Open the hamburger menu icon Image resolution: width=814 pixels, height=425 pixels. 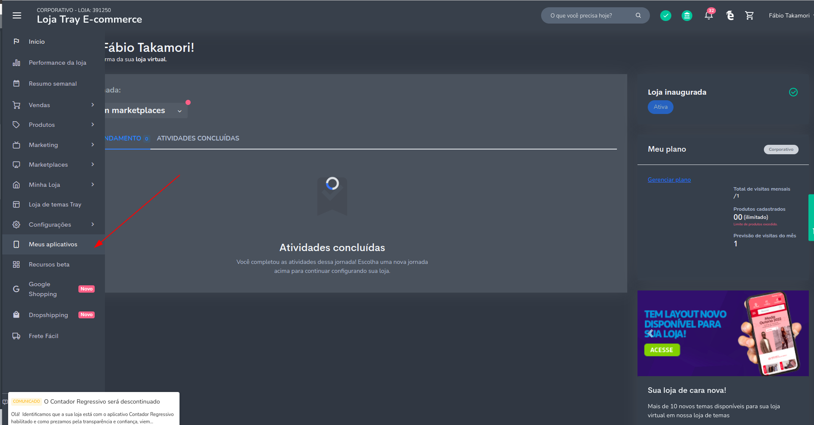tap(17, 15)
